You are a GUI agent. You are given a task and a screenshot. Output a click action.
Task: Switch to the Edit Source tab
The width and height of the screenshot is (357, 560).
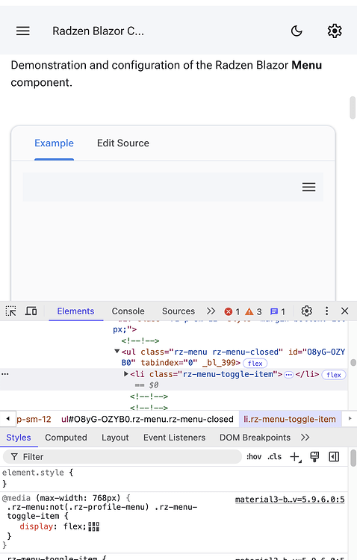tap(123, 143)
